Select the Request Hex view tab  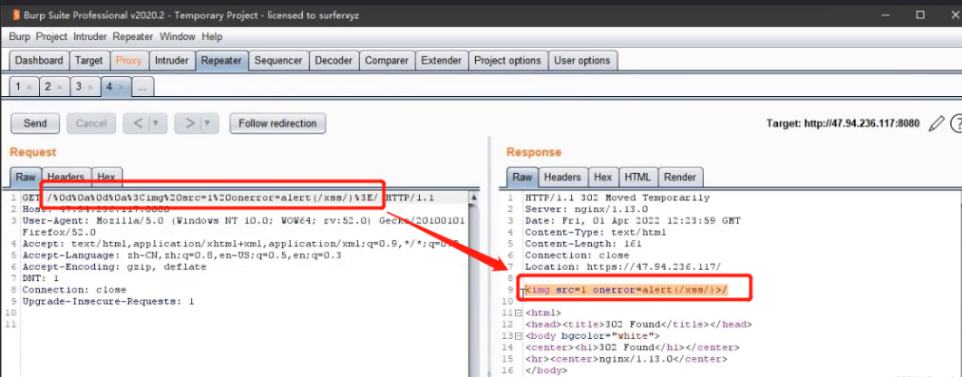pyautogui.click(x=106, y=177)
